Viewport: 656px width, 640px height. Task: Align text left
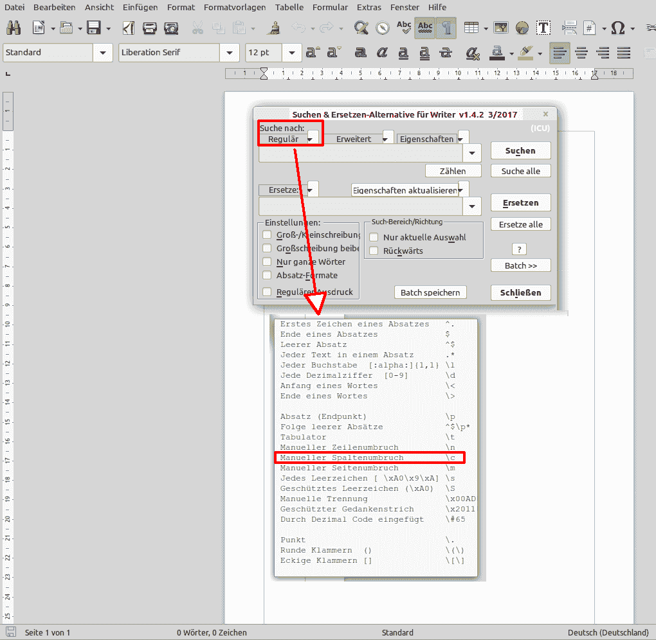560,53
